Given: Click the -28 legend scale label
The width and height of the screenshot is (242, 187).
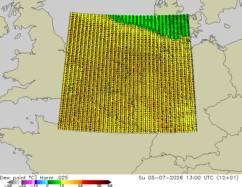Looking at the screenshot, I should point(8,185).
